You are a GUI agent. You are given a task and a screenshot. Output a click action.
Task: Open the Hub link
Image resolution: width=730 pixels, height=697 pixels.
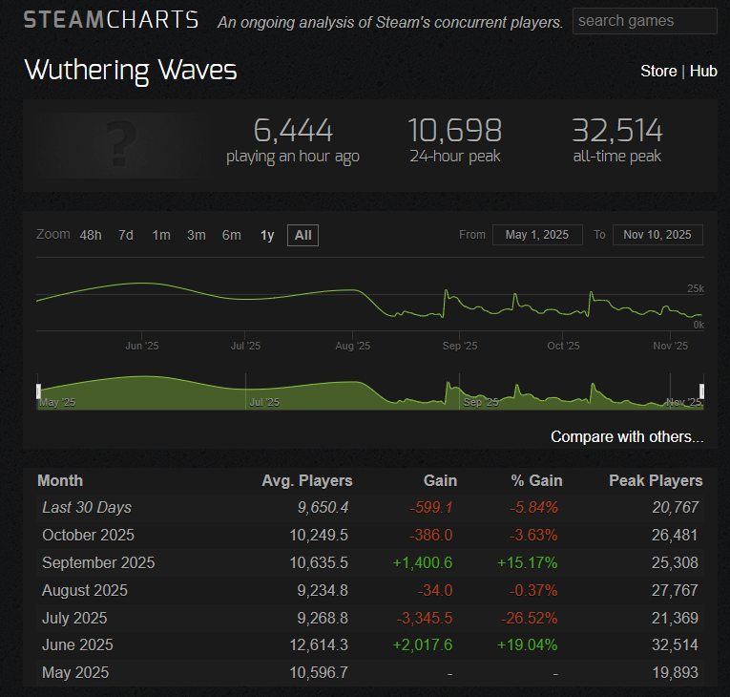pos(703,71)
